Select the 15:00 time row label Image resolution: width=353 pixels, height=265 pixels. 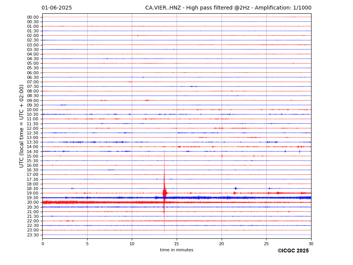click(x=33, y=156)
